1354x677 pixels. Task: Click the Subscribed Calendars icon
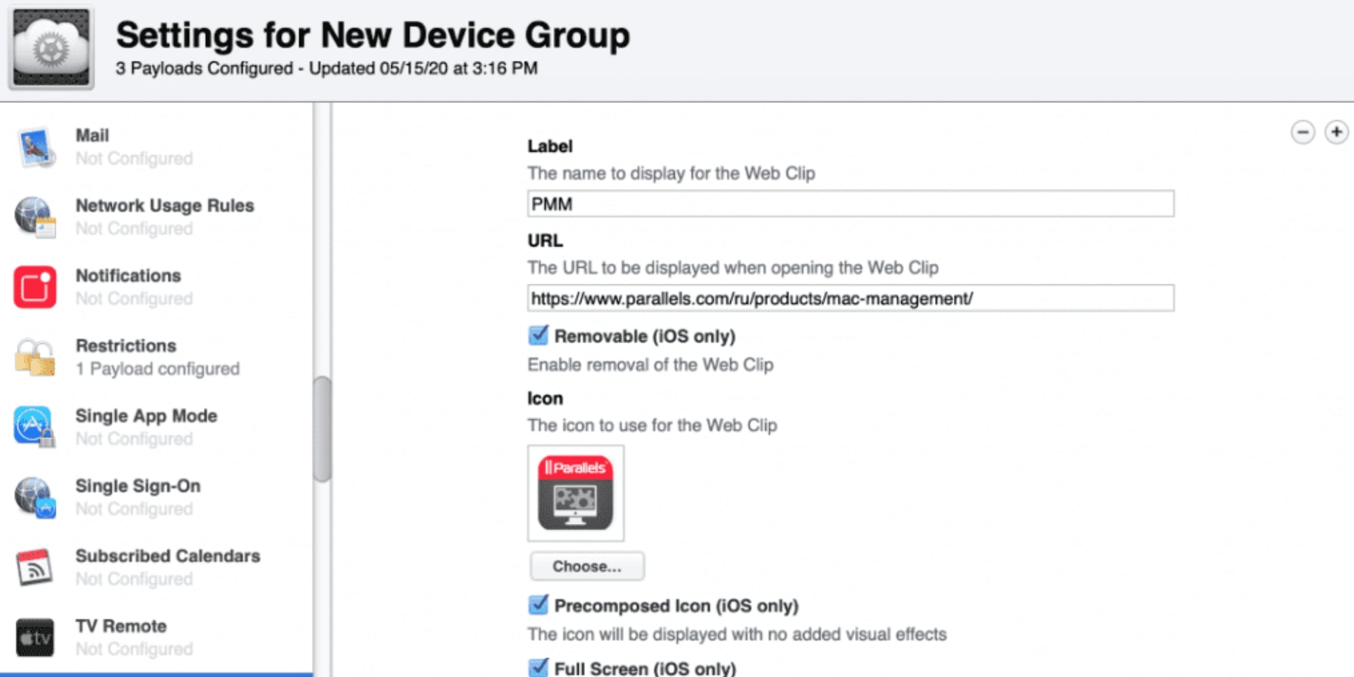click(35, 567)
